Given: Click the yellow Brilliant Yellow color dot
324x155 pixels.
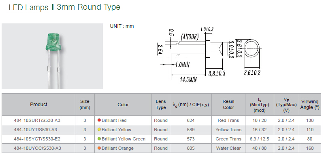Looking at the screenshot, I should pos(99,130).
